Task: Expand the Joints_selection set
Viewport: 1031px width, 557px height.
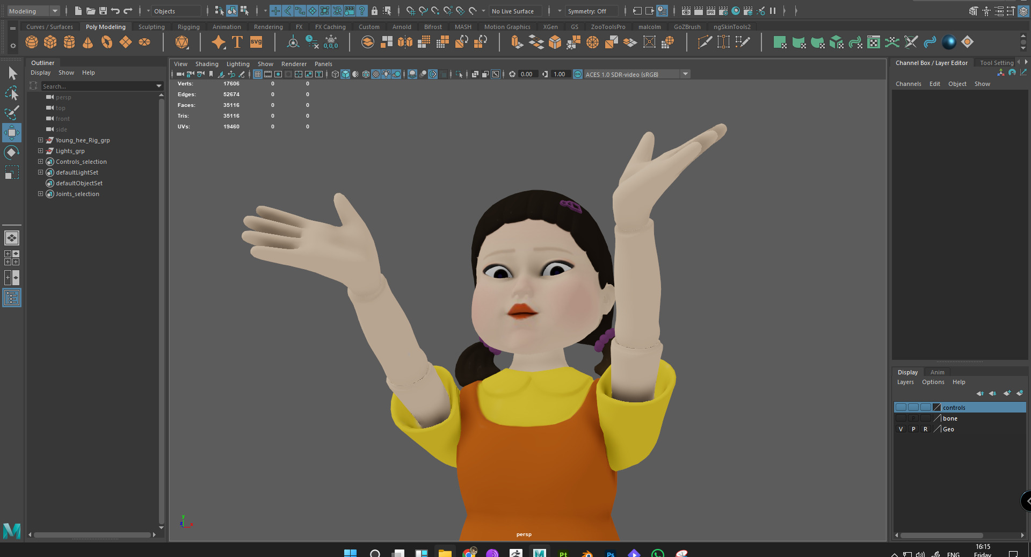Action: [40, 194]
